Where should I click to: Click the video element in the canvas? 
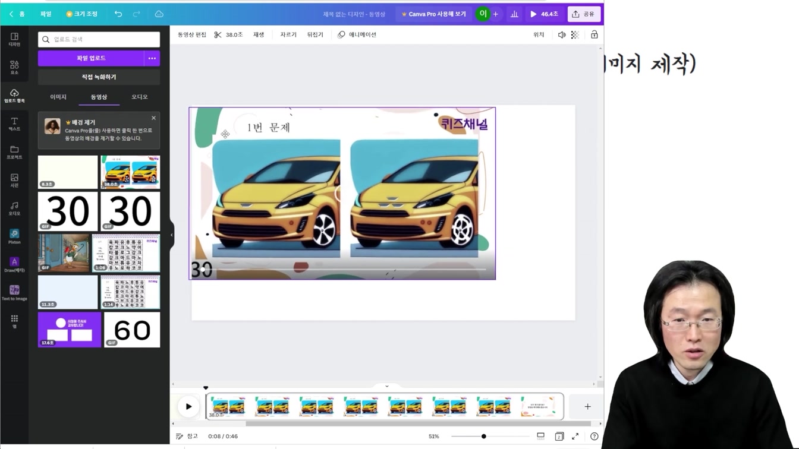click(x=342, y=193)
